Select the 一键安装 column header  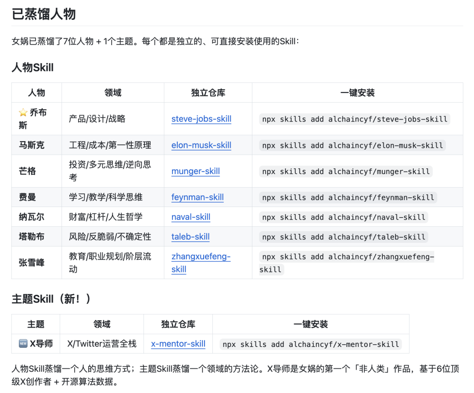[356, 93]
